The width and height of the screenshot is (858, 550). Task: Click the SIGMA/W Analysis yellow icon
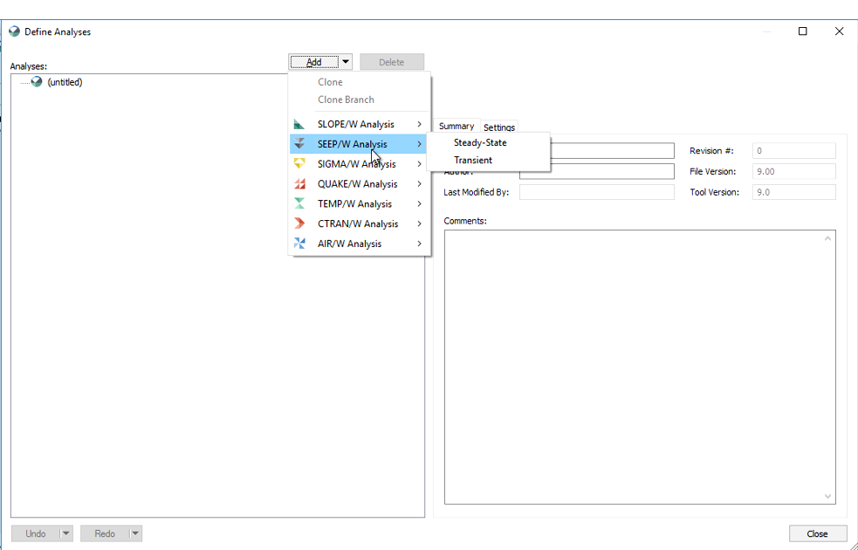click(x=299, y=163)
